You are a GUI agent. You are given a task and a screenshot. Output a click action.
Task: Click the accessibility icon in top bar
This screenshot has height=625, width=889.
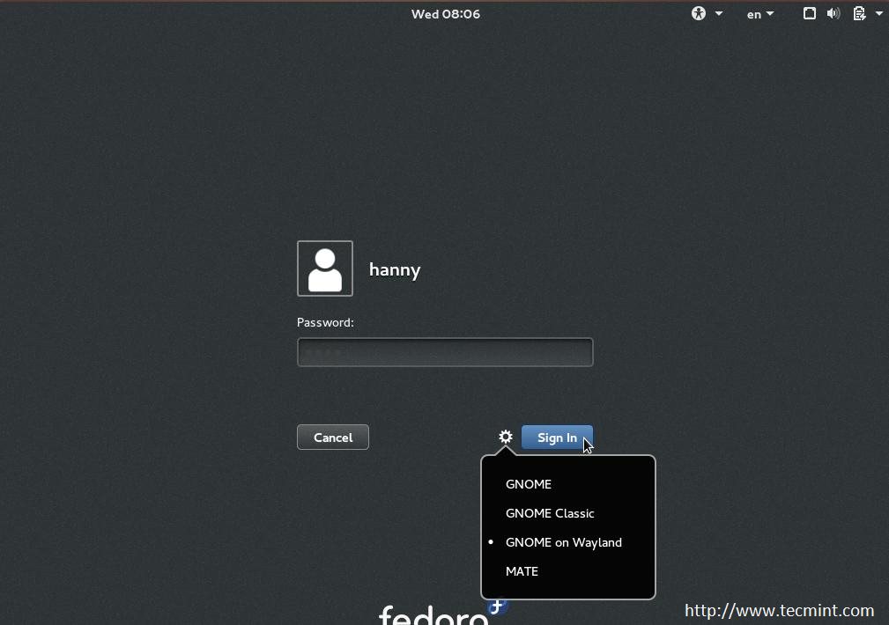[697, 13]
